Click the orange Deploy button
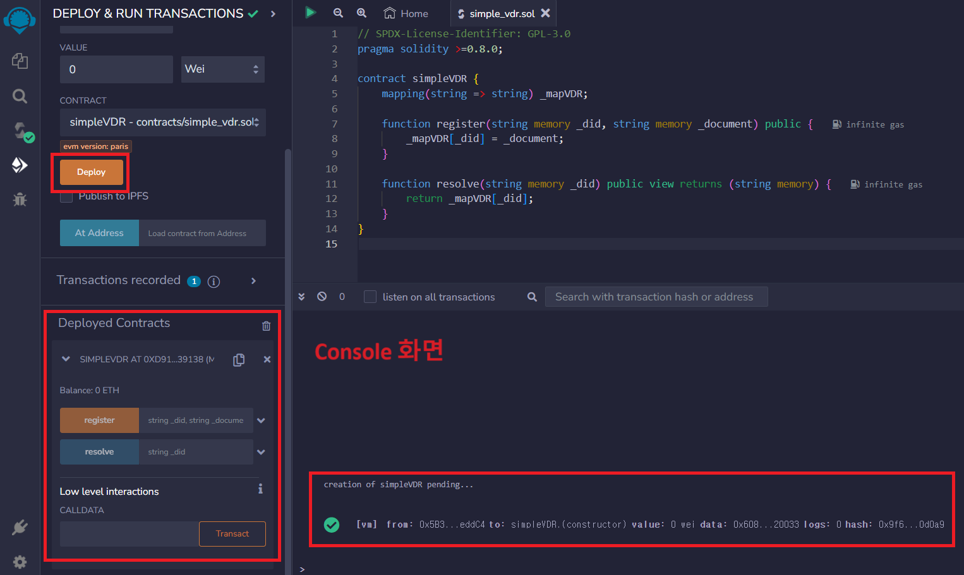 pyautogui.click(x=91, y=172)
